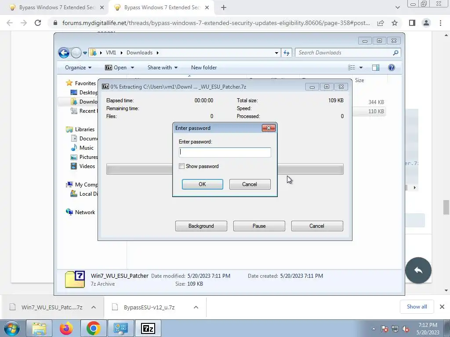Open recent locations dropdown in Explorer
The image size is (450, 337).
pos(85,53)
